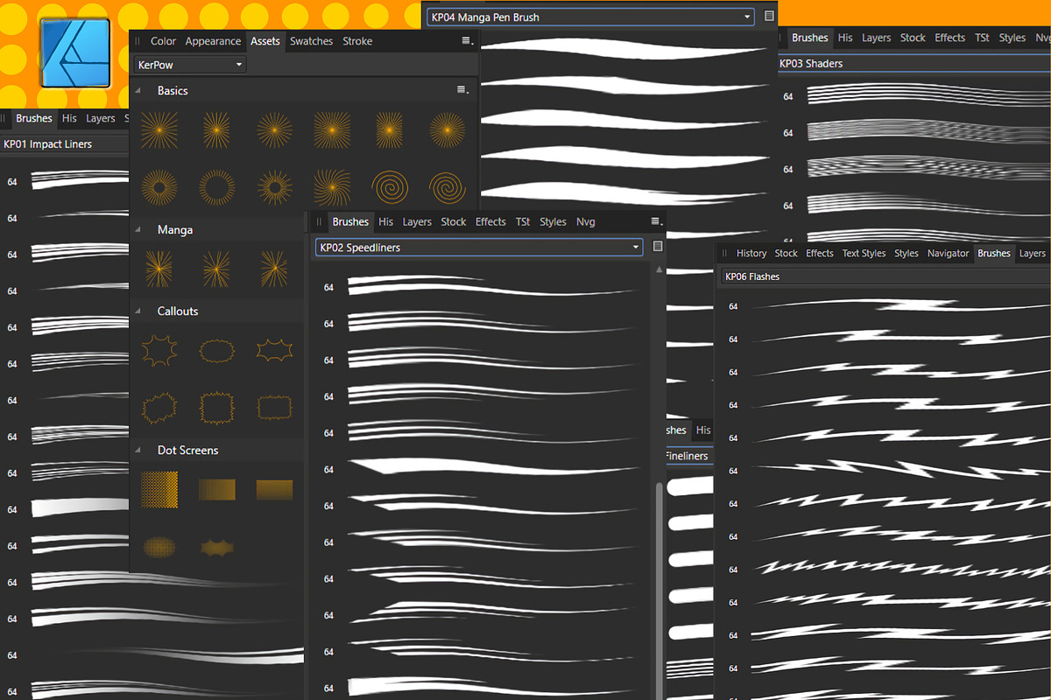
Task: Open the Basics category options menu icon
Action: [x=462, y=90]
